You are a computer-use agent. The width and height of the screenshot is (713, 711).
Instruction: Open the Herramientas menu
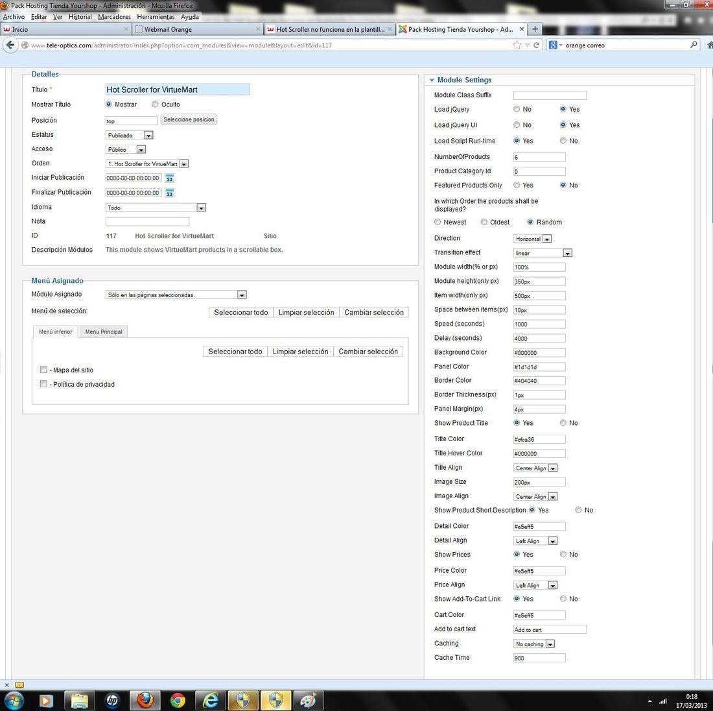click(156, 17)
